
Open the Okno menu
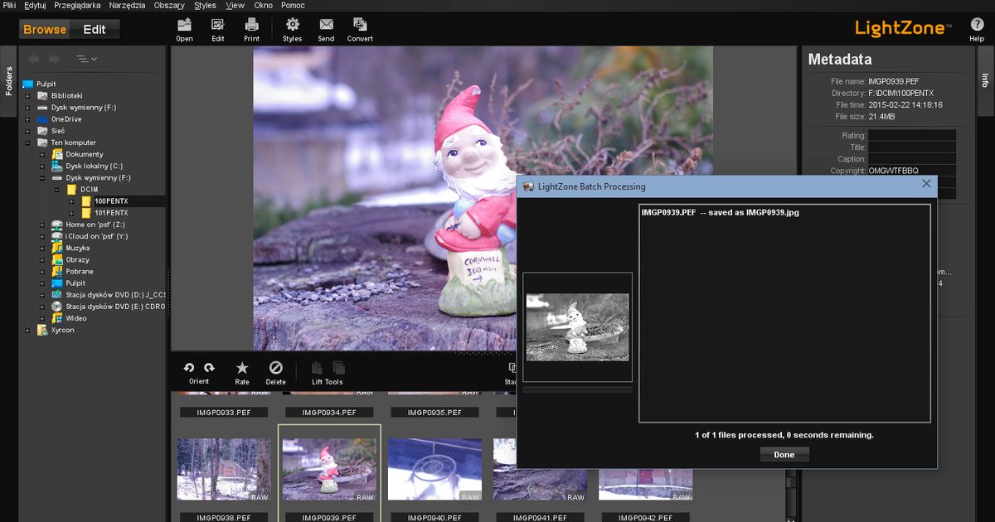point(262,5)
